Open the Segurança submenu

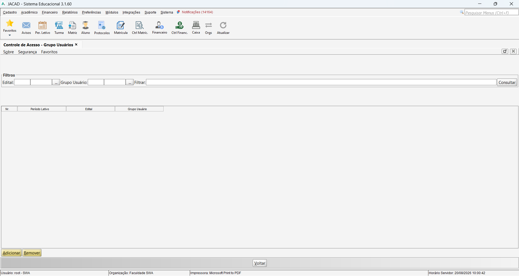pos(27,52)
